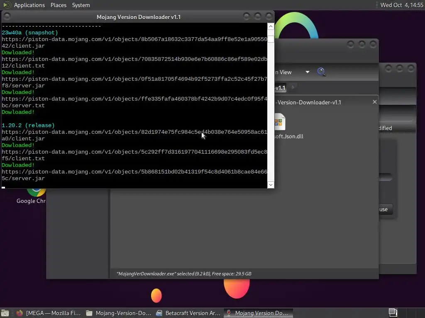This screenshot has width=425, height=318.
Task: Click the workspace switcher icon in bottom panel
Action: 393,313
